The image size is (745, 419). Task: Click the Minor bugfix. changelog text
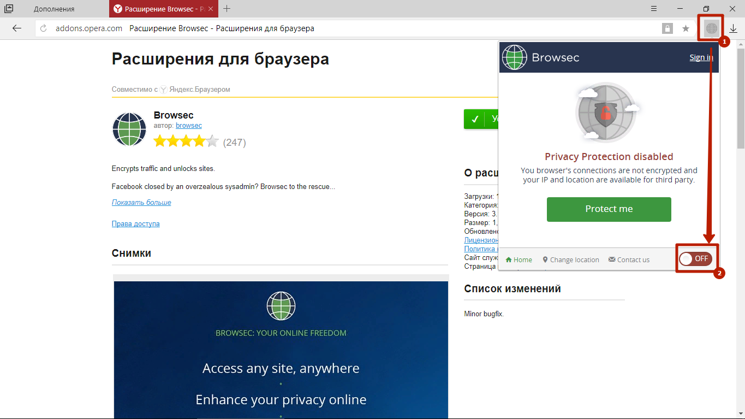point(484,314)
